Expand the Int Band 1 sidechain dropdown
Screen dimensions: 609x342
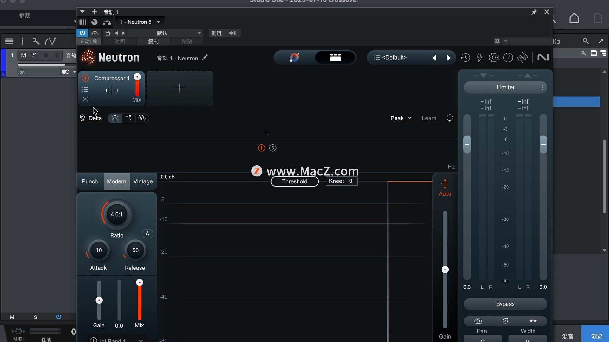(x=141, y=340)
